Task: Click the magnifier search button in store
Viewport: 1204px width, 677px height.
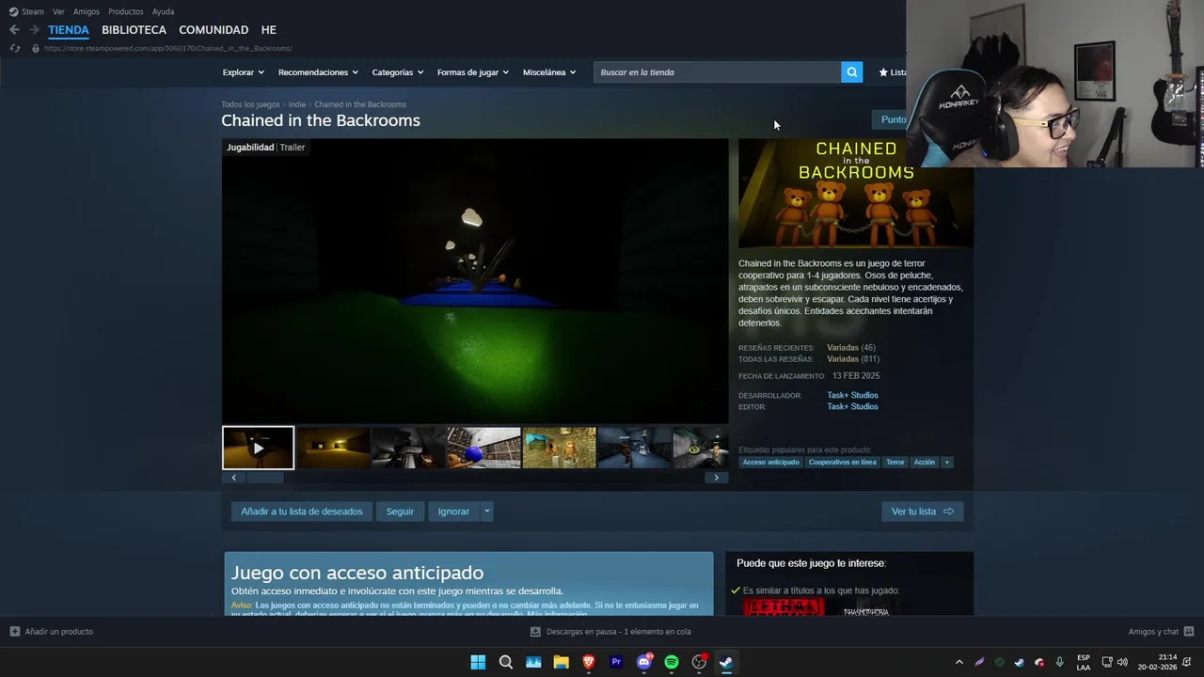Action: 851,72
